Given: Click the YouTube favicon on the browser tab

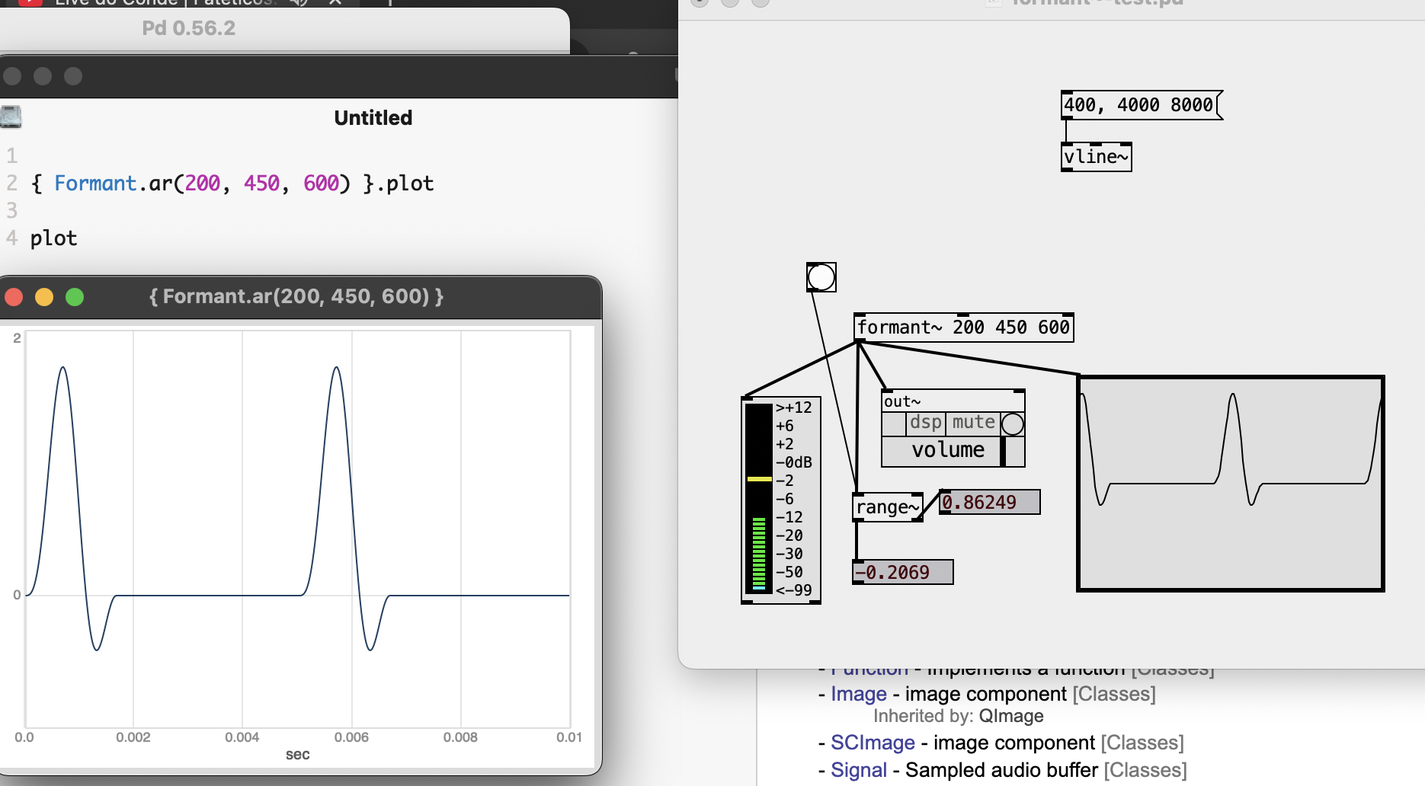Looking at the screenshot, I should coord(29,3).
